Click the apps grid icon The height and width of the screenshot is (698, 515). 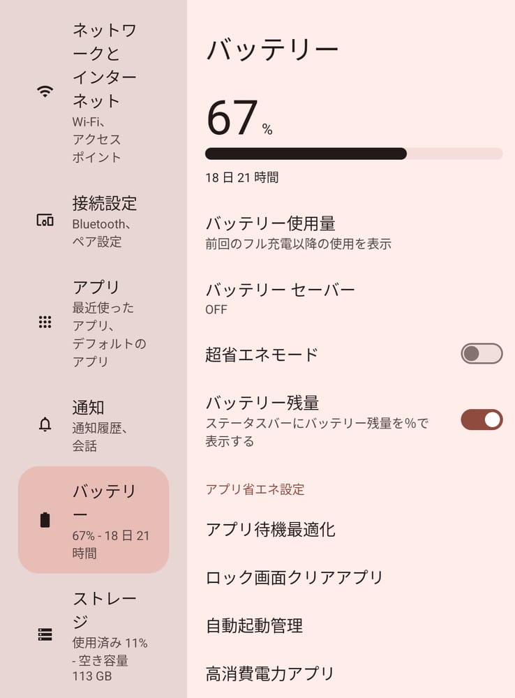45,322
